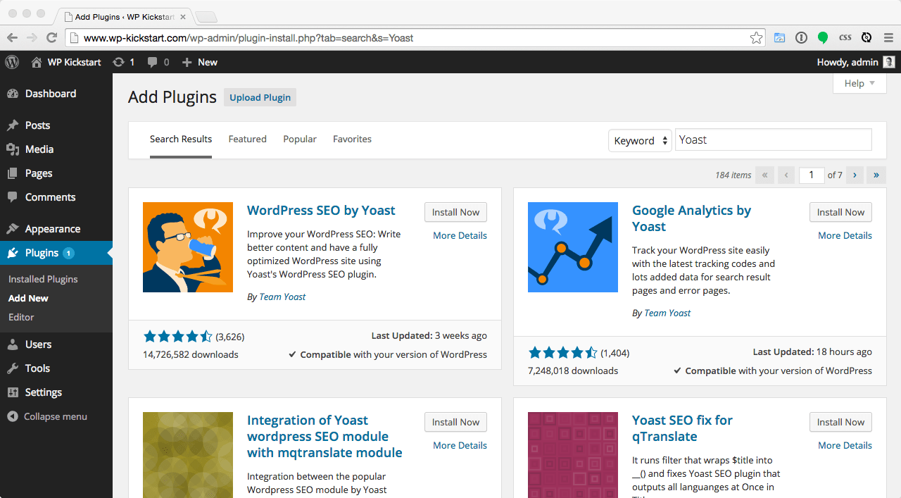The image size is (901, 498).
Task: Open a new browser tab
Action: (x=206, y=17)
